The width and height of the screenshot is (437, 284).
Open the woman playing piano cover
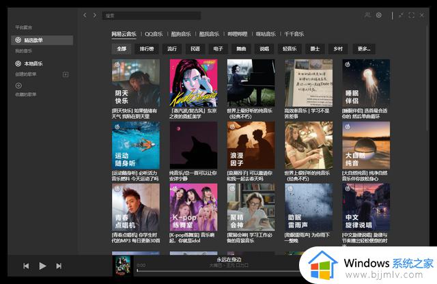pos(309,145)
